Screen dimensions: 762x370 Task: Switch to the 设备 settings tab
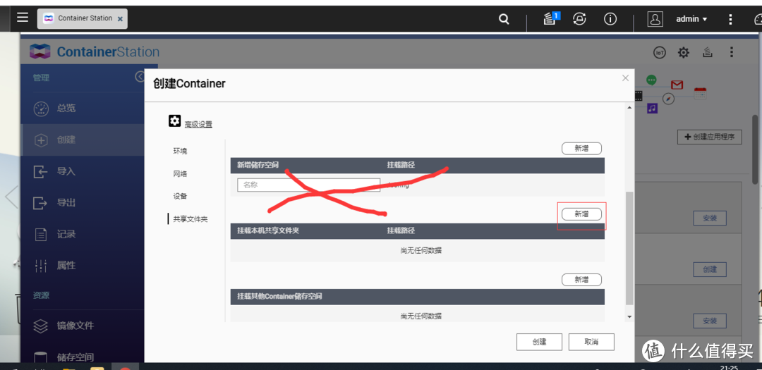point(181,196)
